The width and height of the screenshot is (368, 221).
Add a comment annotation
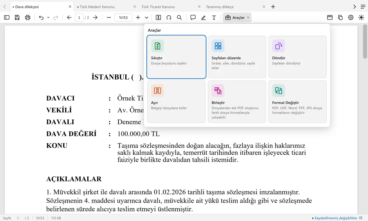193,17
